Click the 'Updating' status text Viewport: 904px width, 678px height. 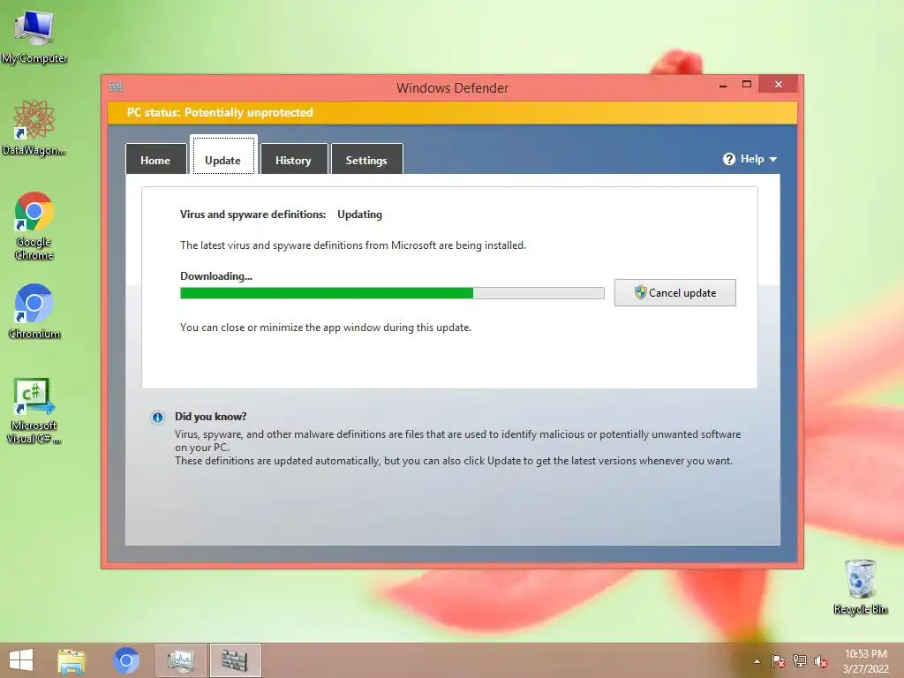pos(360,215)
